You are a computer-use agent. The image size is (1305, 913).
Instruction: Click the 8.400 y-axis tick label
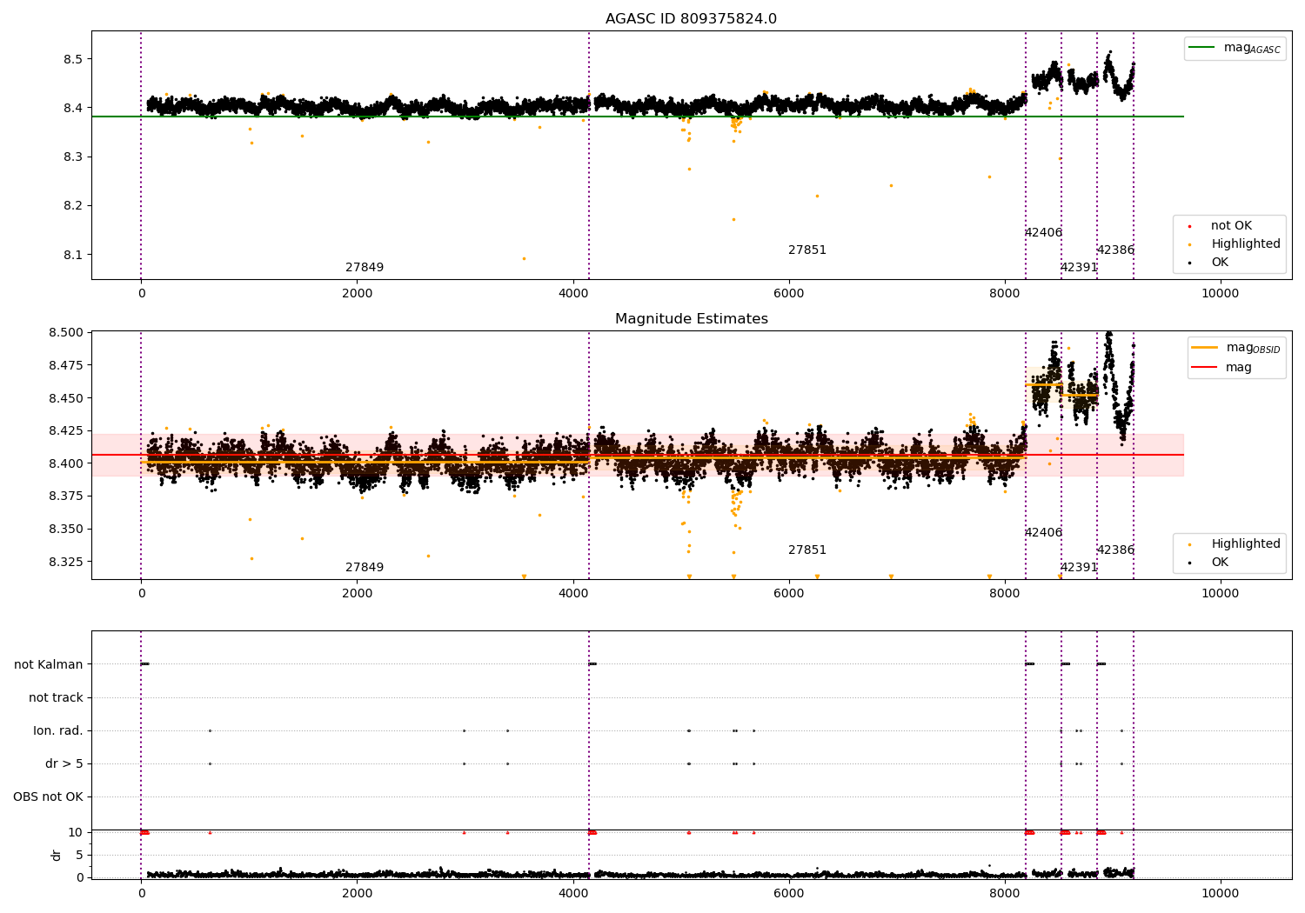[66, 463]
